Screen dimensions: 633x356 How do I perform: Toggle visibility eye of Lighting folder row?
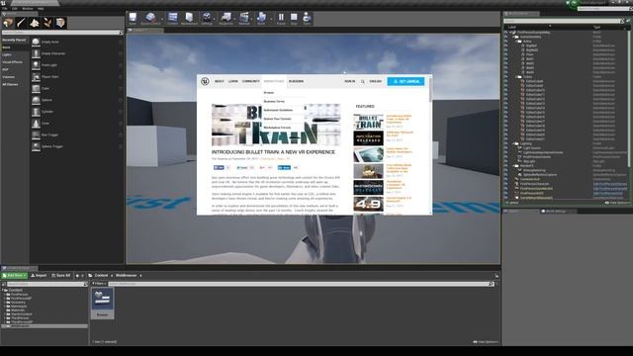(505, 143)
